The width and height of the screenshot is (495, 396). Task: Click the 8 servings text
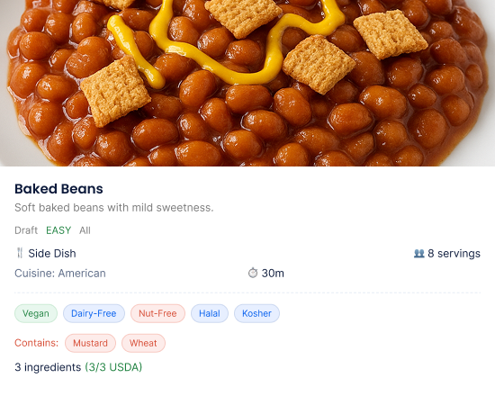(454, 253)
